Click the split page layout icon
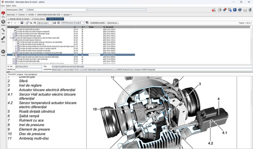 click(58, 23)
